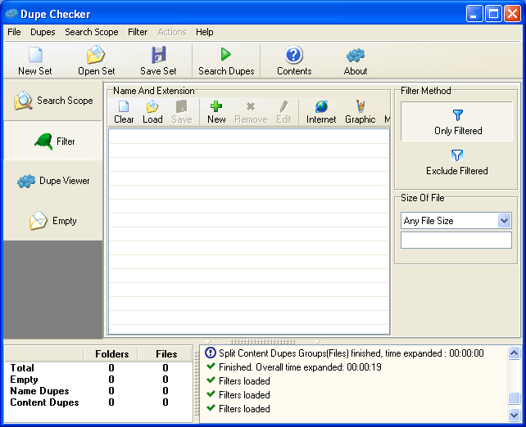Select the Filter sidebar panel
This screenshot has width=526, height=427.
click(x=53, y=141)
